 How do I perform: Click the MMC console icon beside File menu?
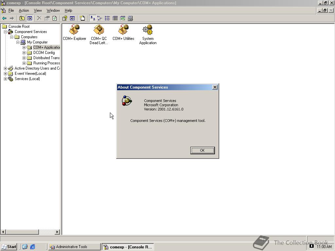coord(3,10)
